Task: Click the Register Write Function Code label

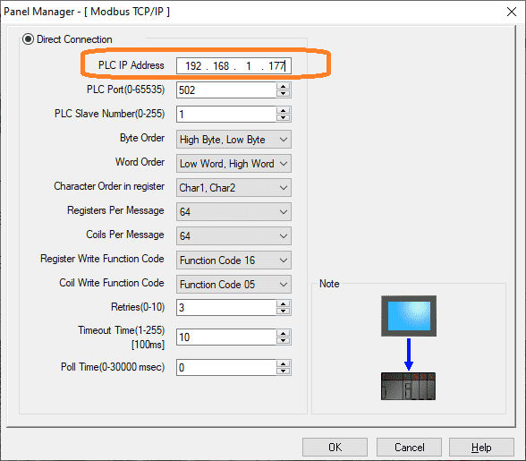Action: (102, 259)
